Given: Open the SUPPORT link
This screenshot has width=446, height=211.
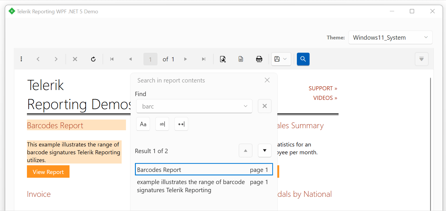Looking at the screenshot, I should pos(323,88).
